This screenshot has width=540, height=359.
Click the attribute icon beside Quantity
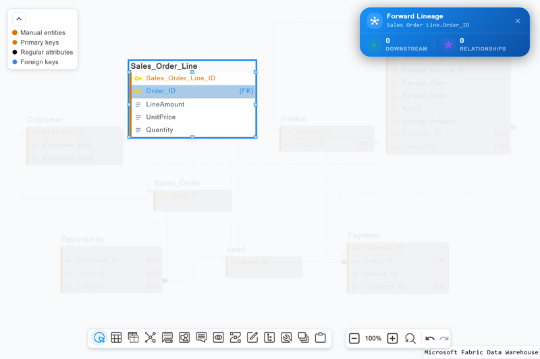tap(138, 130)
